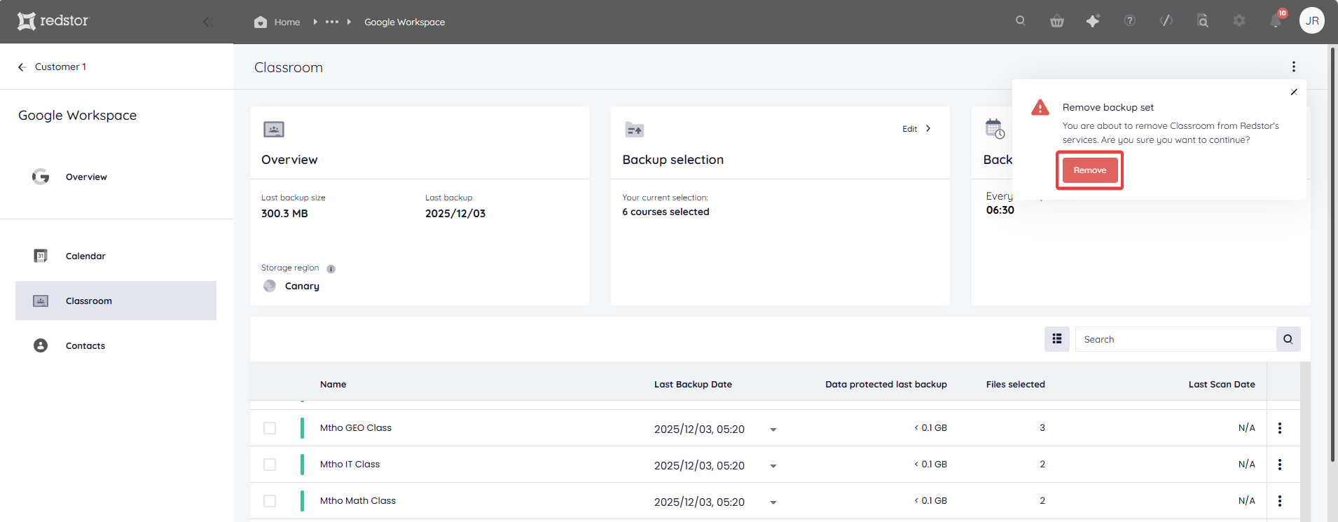The height and width of the screenshot is (522, 1338).
Task: Open the settings gear icon
Action: coord(1239,21)
